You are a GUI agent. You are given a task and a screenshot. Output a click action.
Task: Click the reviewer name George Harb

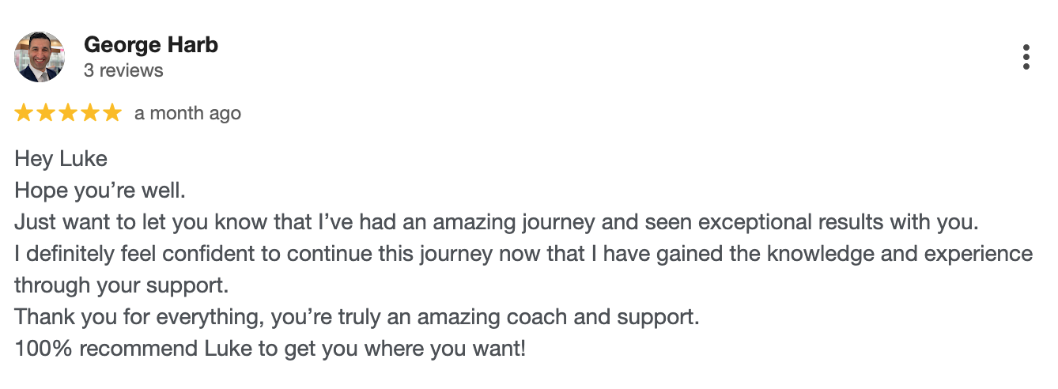(150, 45)
